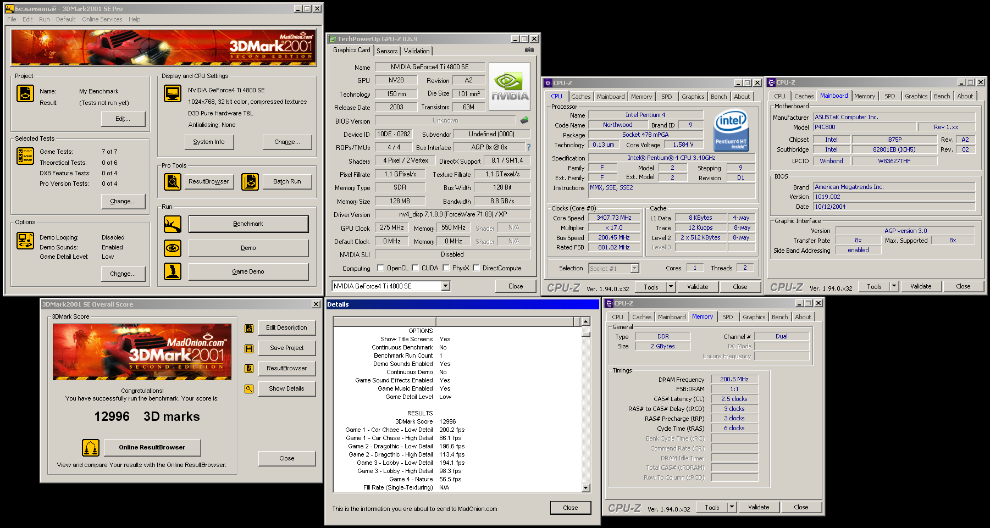Switch to the Validation tab in GPU-Z
Viewport: 990px width, 528px height.
click(417, 51)
